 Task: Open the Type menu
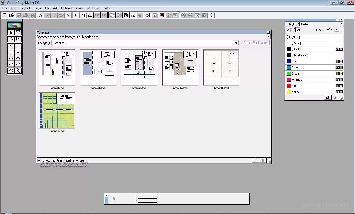click(x=38, y=8)
